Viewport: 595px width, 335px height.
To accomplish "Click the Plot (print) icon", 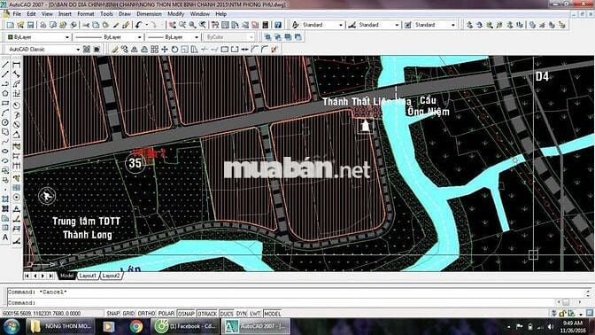I will 43,25.
